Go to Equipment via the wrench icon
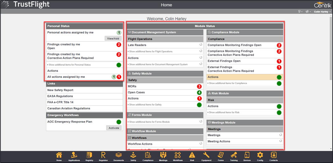Image resolution: width=333 pixels, height=163 pixels. pos(206,156)
